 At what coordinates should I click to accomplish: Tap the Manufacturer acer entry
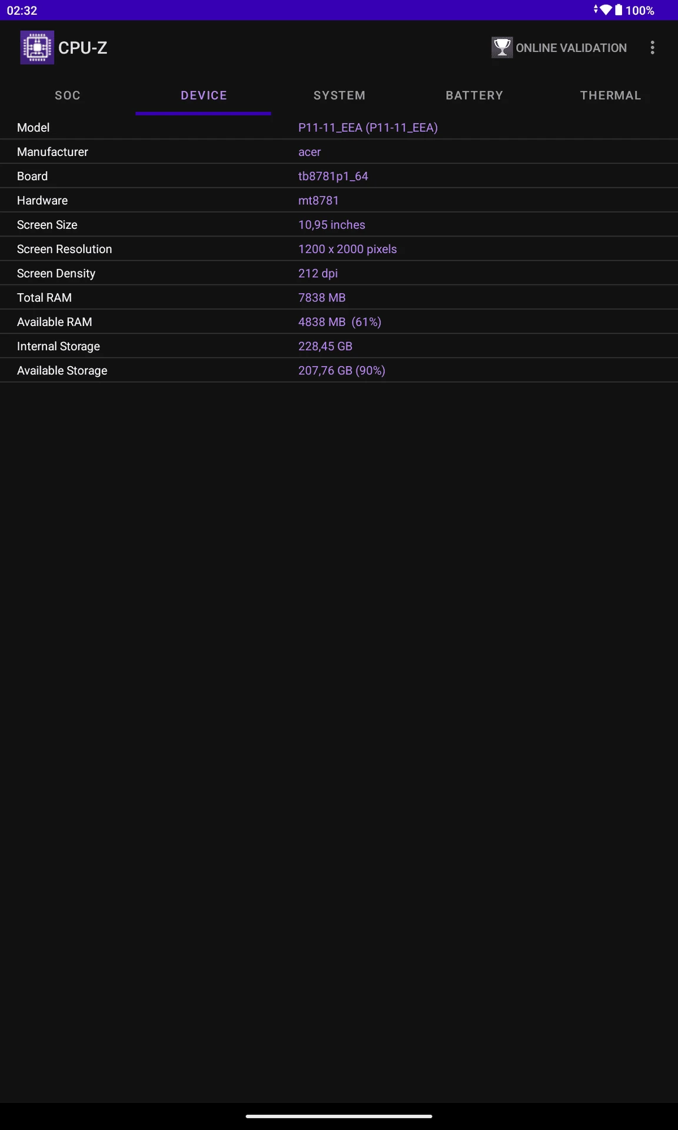(310, 152)
